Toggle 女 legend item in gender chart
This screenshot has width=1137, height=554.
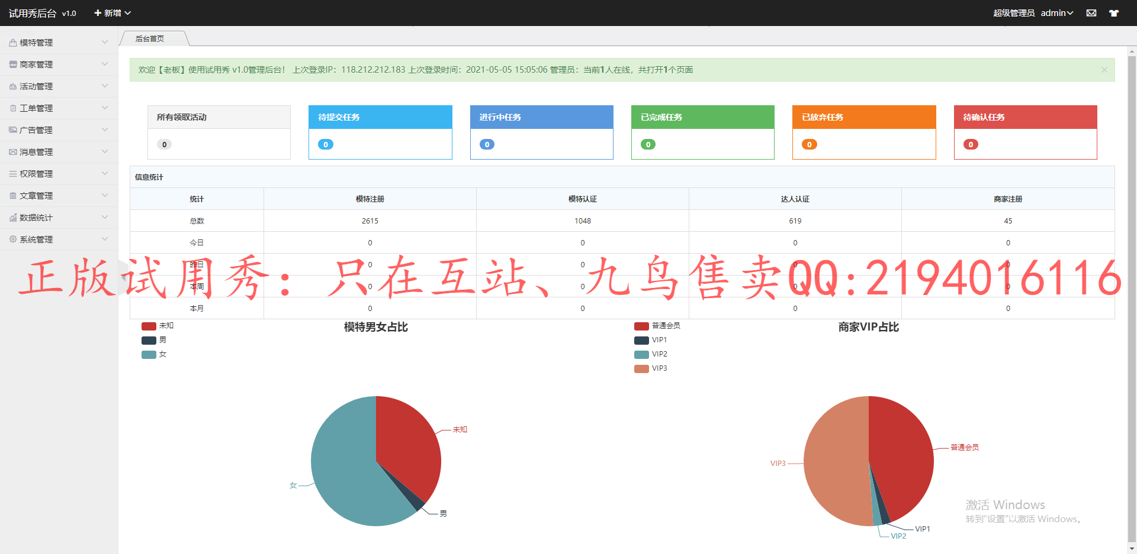(154, 354)
